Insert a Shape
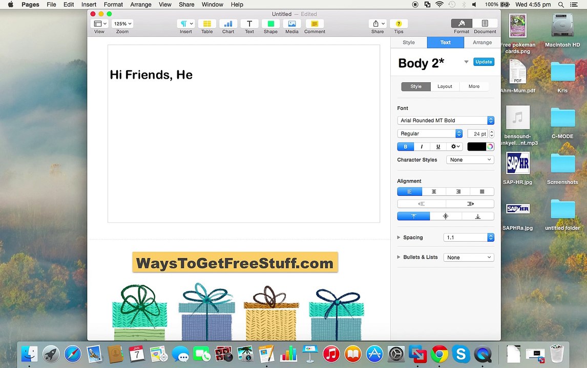587x368 pixels. pyautogui.click(x=270, y=24)
